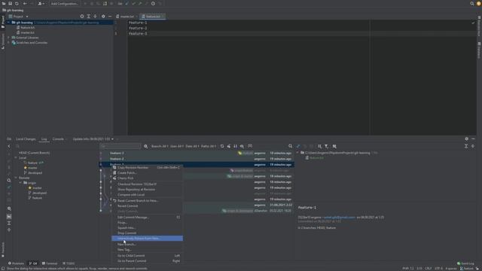Open Paths filter dropdown in log

coord(209,146)
